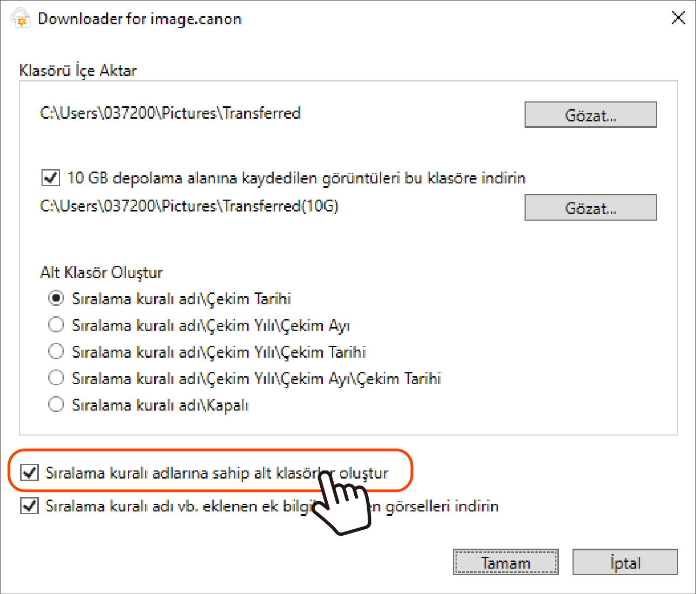Click the C:\Users\037200\Pictures\Transferred path text
Viewport: 696px width, 594px height.
170,113
